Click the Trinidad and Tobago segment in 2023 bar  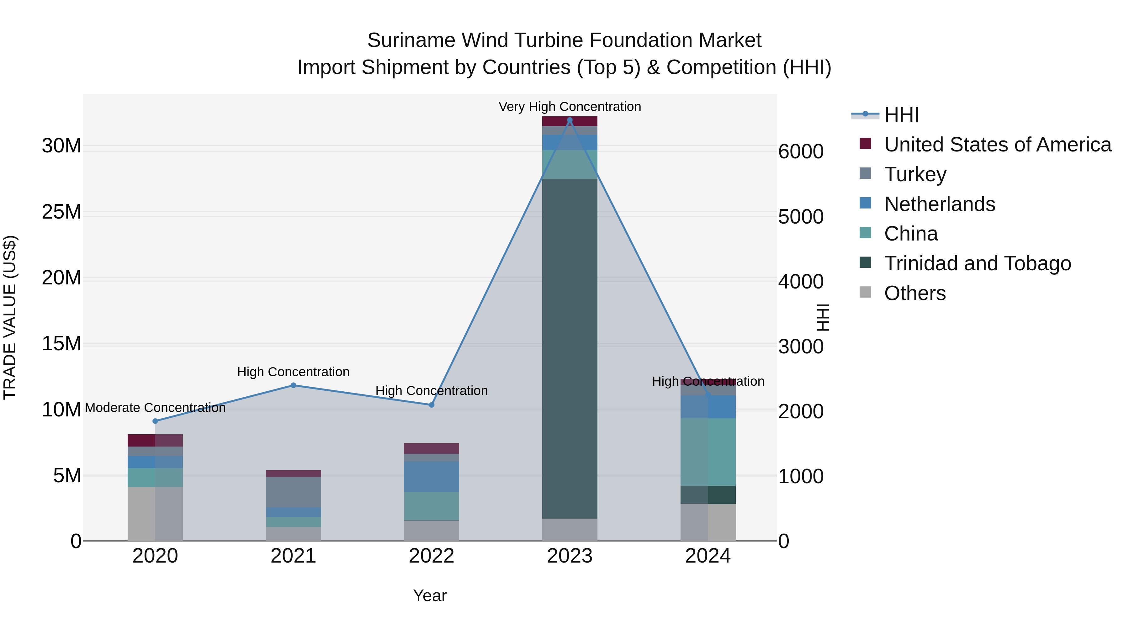coord(570,348)
